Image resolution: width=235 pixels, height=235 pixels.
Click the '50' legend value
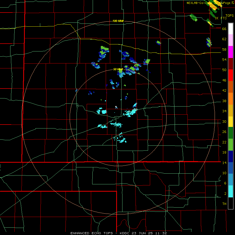(224, 70)
